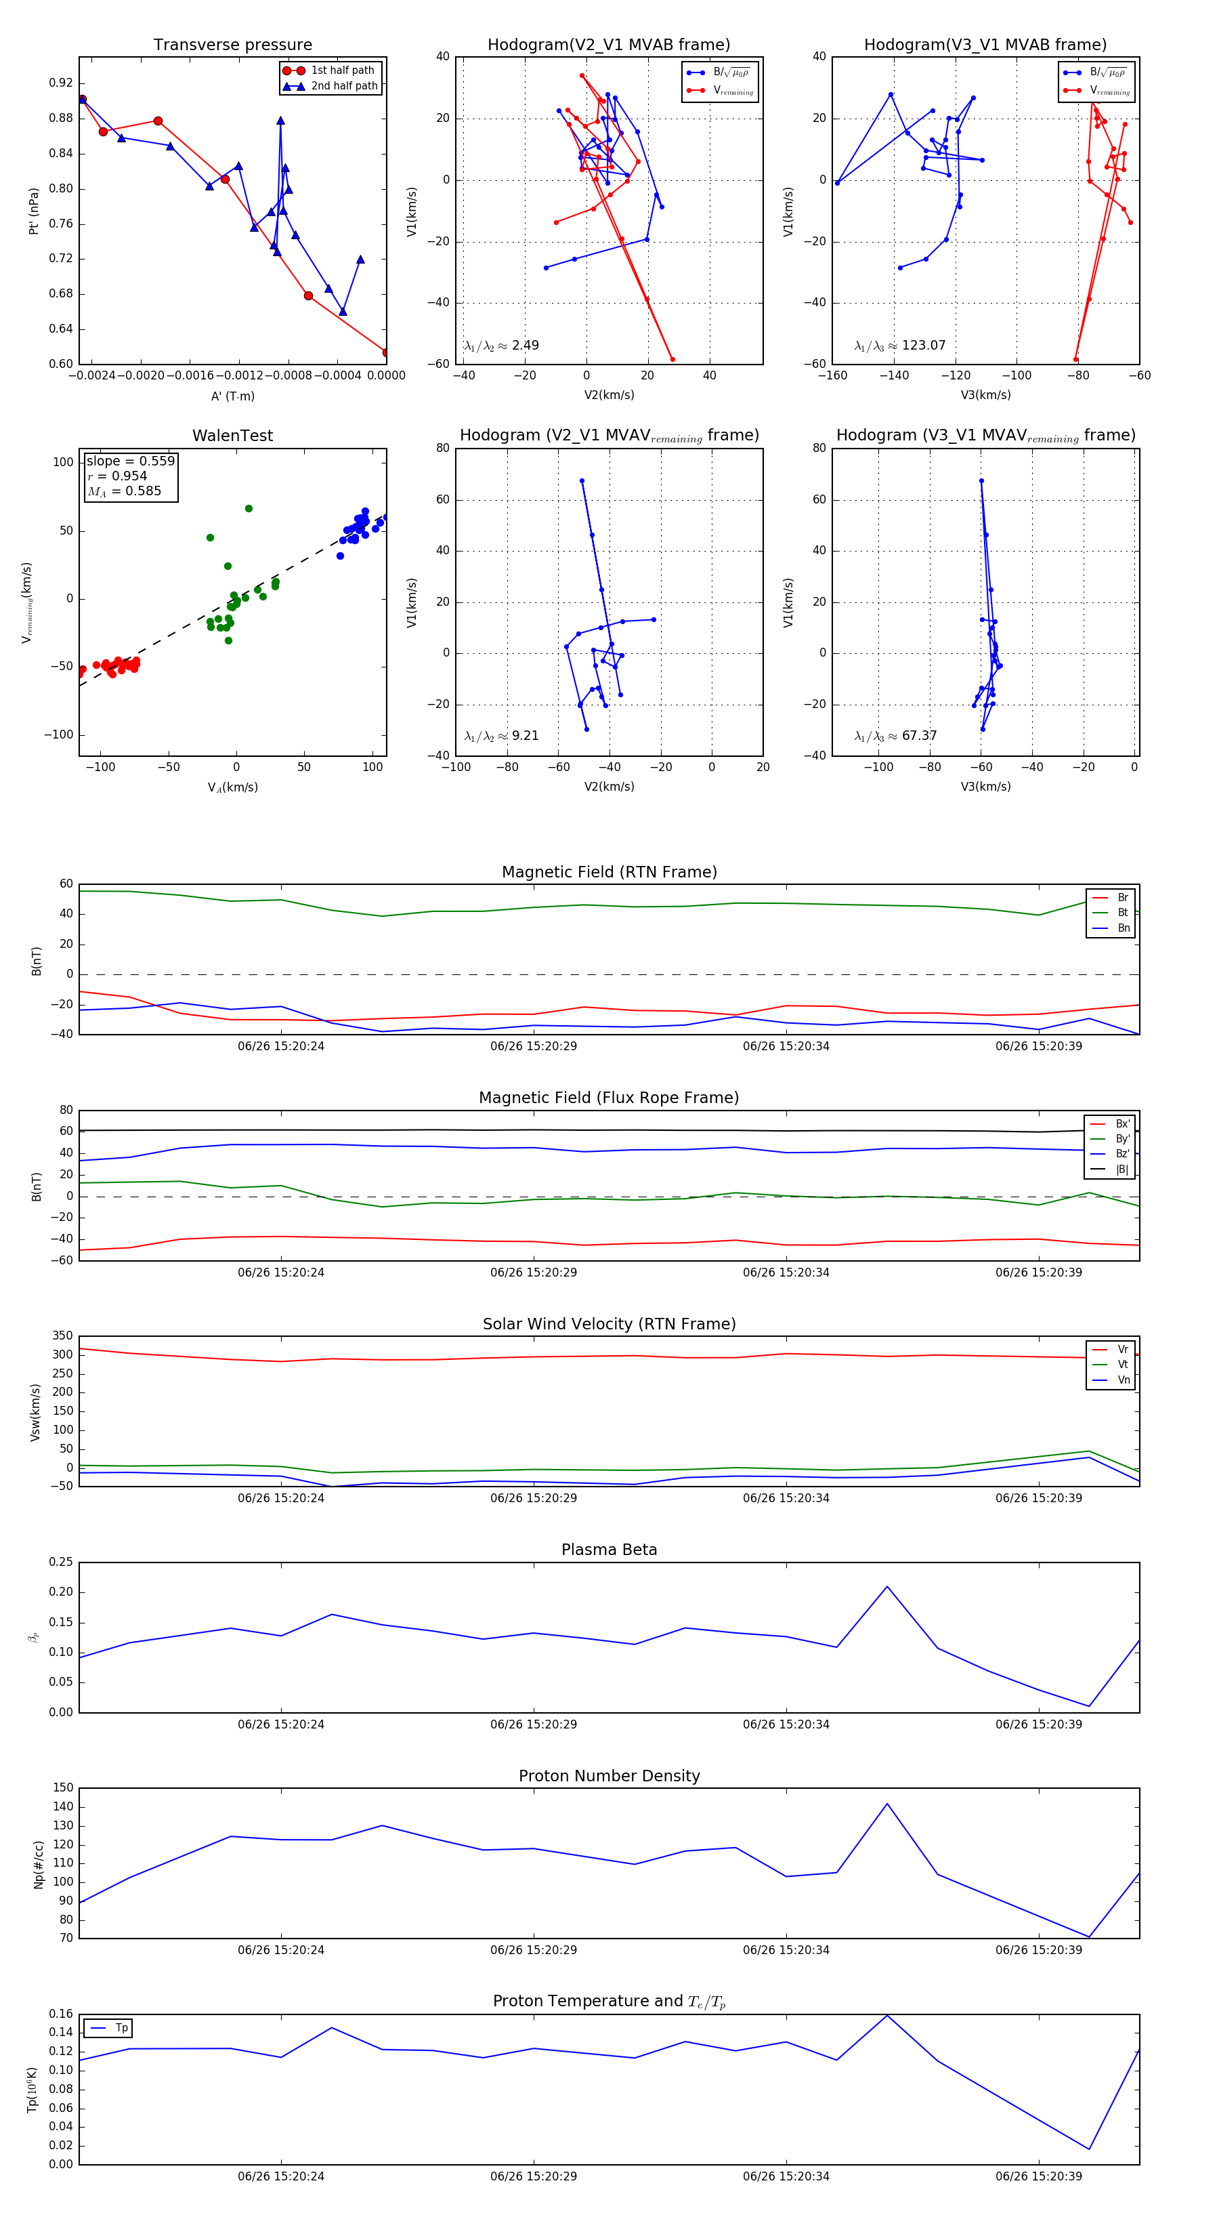Click the Vn legend entry in Solar Wind Velocity plot
This screenshot has height=2236, width=1219.
click(x=1111, y=1380)
